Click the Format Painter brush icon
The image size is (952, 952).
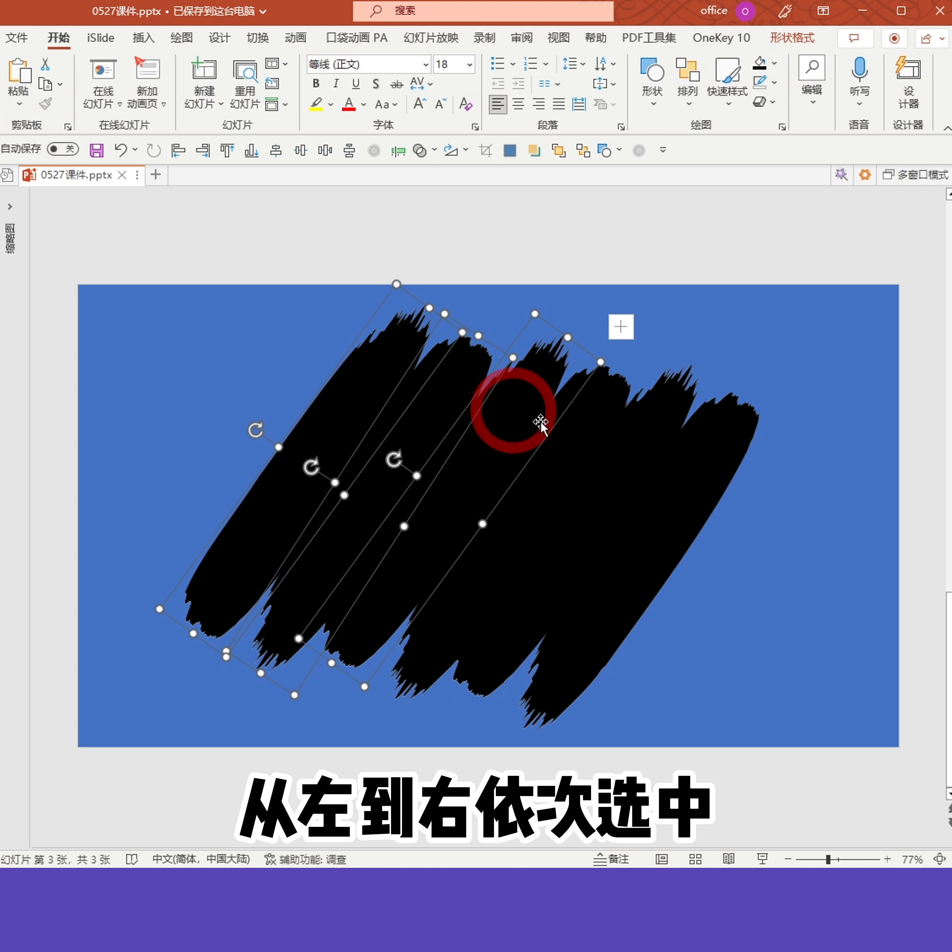click(45, 104)
